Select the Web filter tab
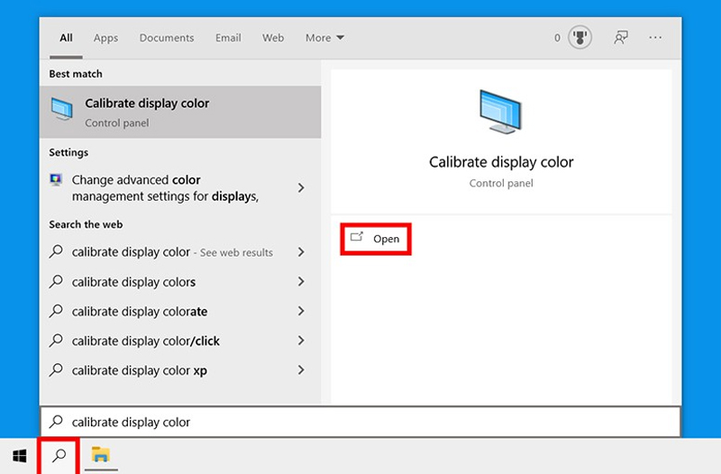 point(273,38)
